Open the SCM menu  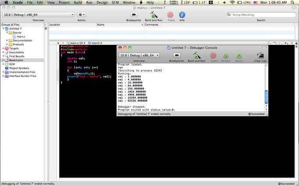tap(116, 3)
